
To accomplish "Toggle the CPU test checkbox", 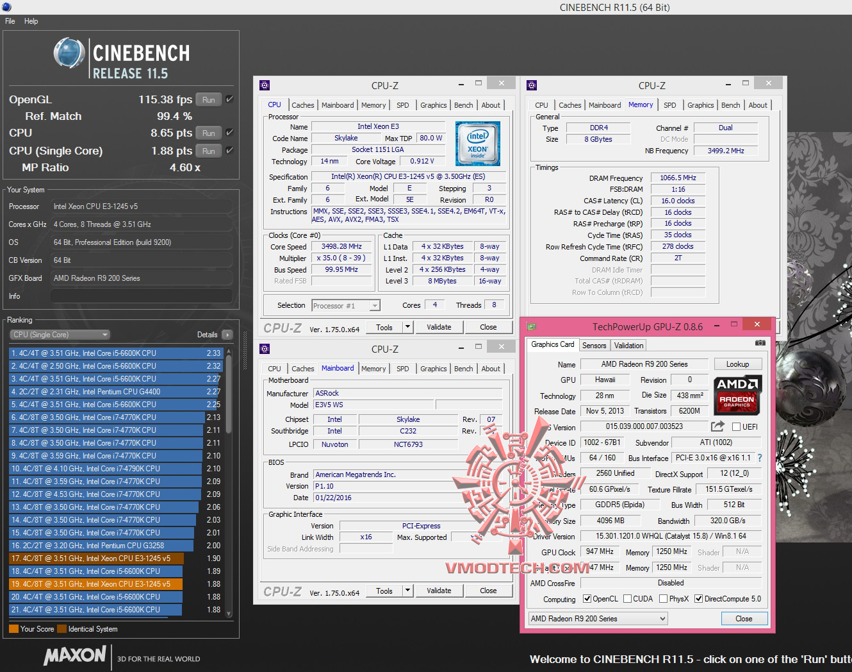I will (x=229, y=133).
